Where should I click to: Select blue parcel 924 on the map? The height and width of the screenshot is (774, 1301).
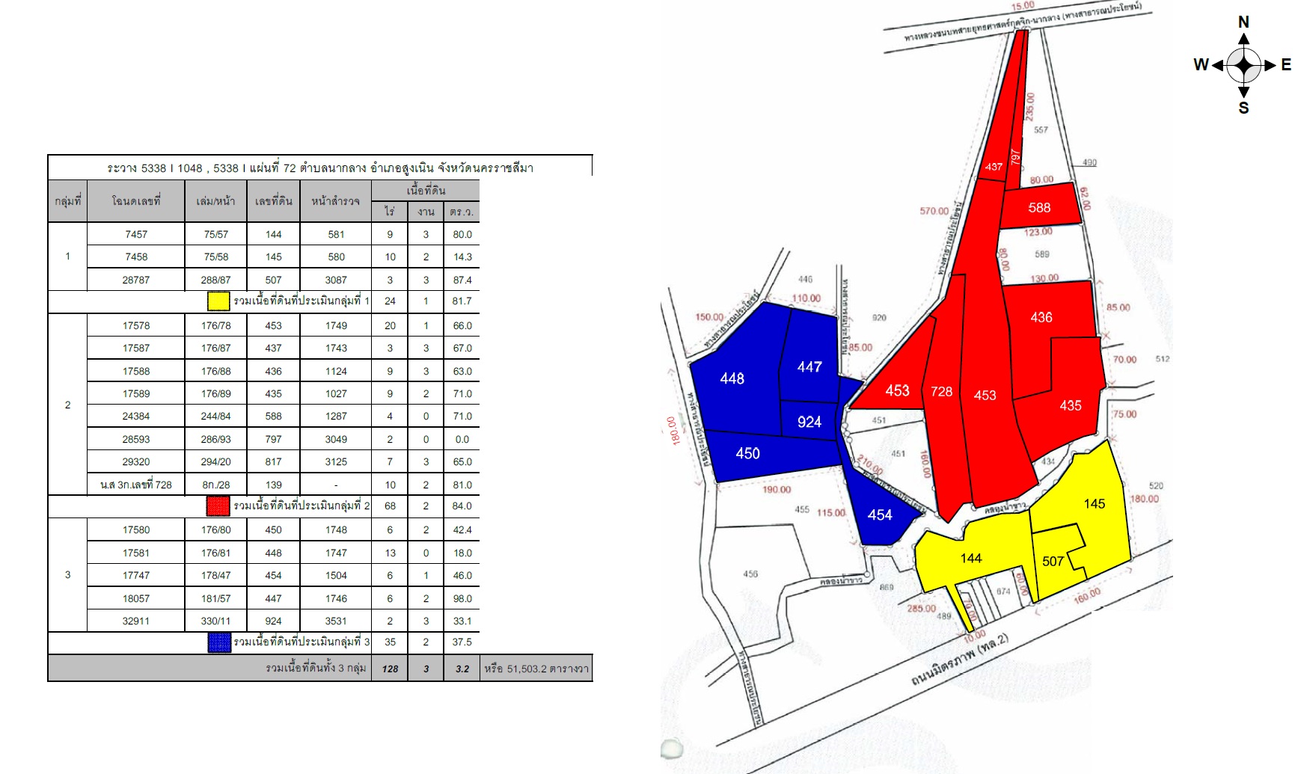(x=809, y=421)
